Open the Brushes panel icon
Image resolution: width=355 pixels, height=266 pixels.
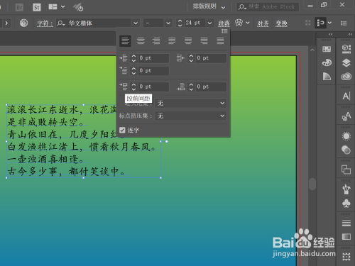click(346, 189)
